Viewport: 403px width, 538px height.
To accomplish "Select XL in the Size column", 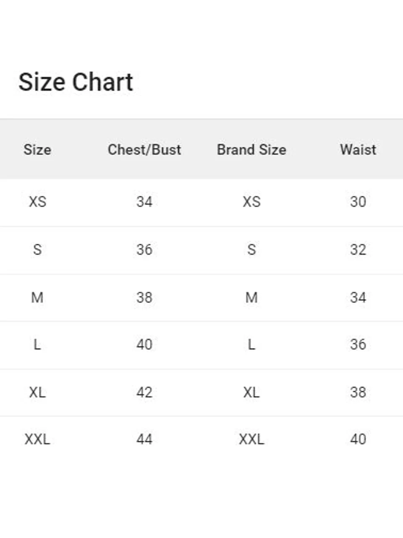I will tap(37, 393).
